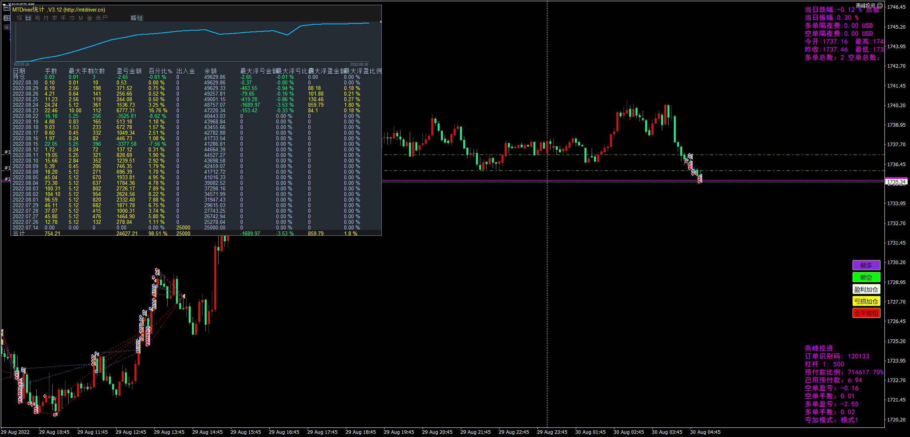
Task: Select the 月 (monthly) statistics tab
Action: (x=46, y=18)
